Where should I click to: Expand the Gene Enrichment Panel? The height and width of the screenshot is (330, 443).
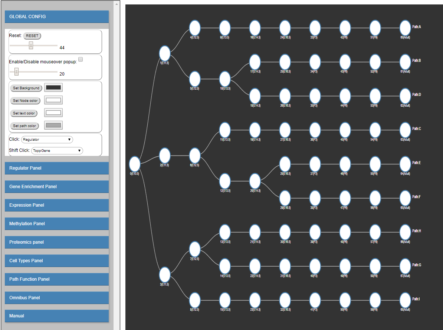pyautogui.click(x=57, y=187)
